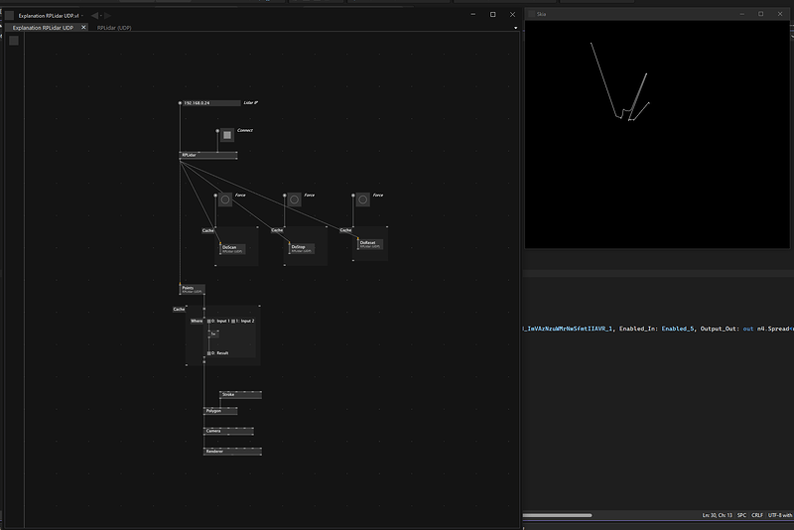Click the CRLF line ending indicator
The image size is (794, 530).
pos(757,515)
